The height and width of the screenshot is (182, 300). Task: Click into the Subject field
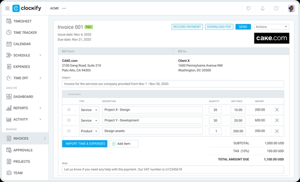tap(173, 84)
